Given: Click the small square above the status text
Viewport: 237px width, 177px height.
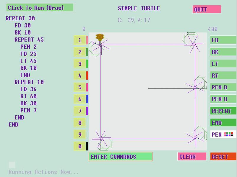Looking at the screenshot, I should [12, 165].
